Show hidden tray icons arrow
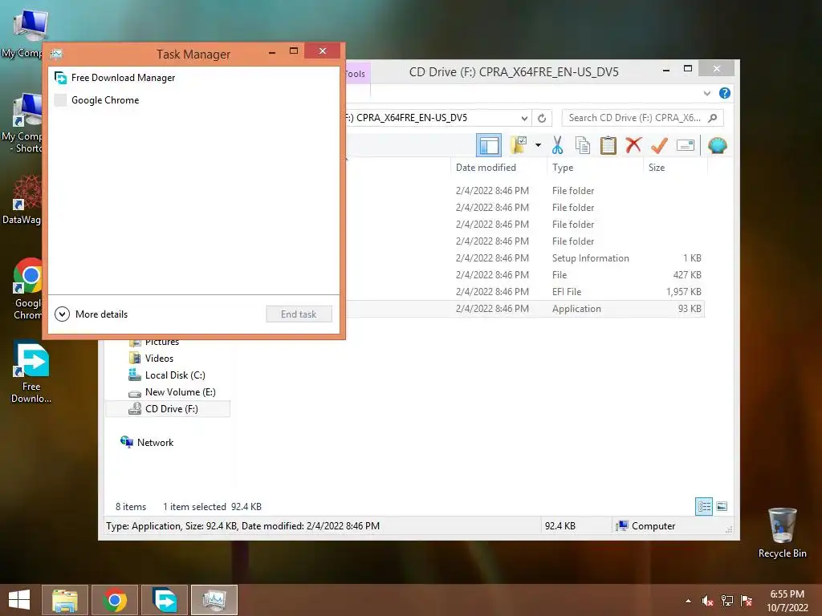Image resolution: width=822 pixels, height=616 pixels. tap(688, 601)
